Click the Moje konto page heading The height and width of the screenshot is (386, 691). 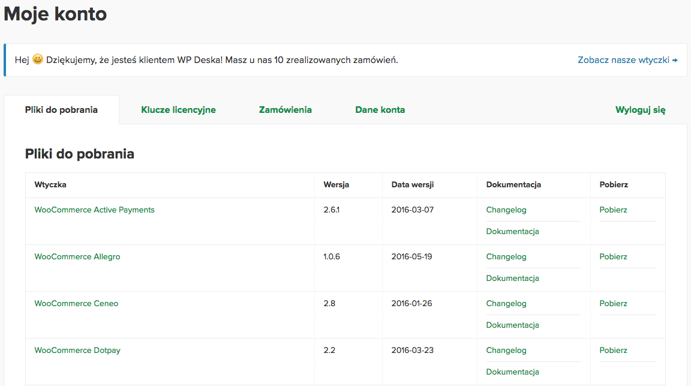55,14
